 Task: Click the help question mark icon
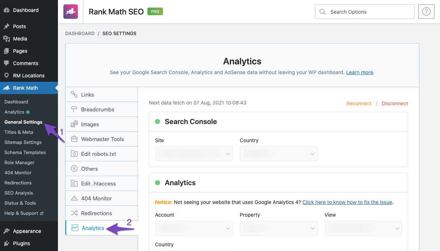426,12
